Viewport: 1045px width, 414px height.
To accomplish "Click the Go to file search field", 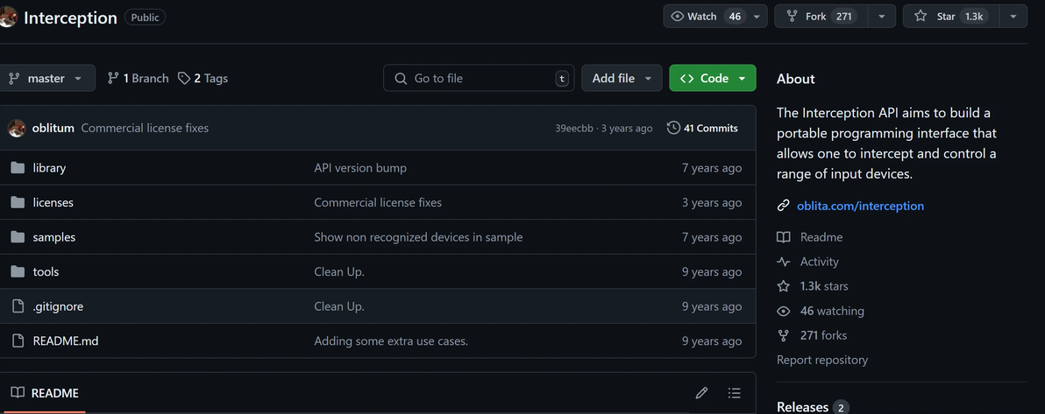I will pos(479,78).
